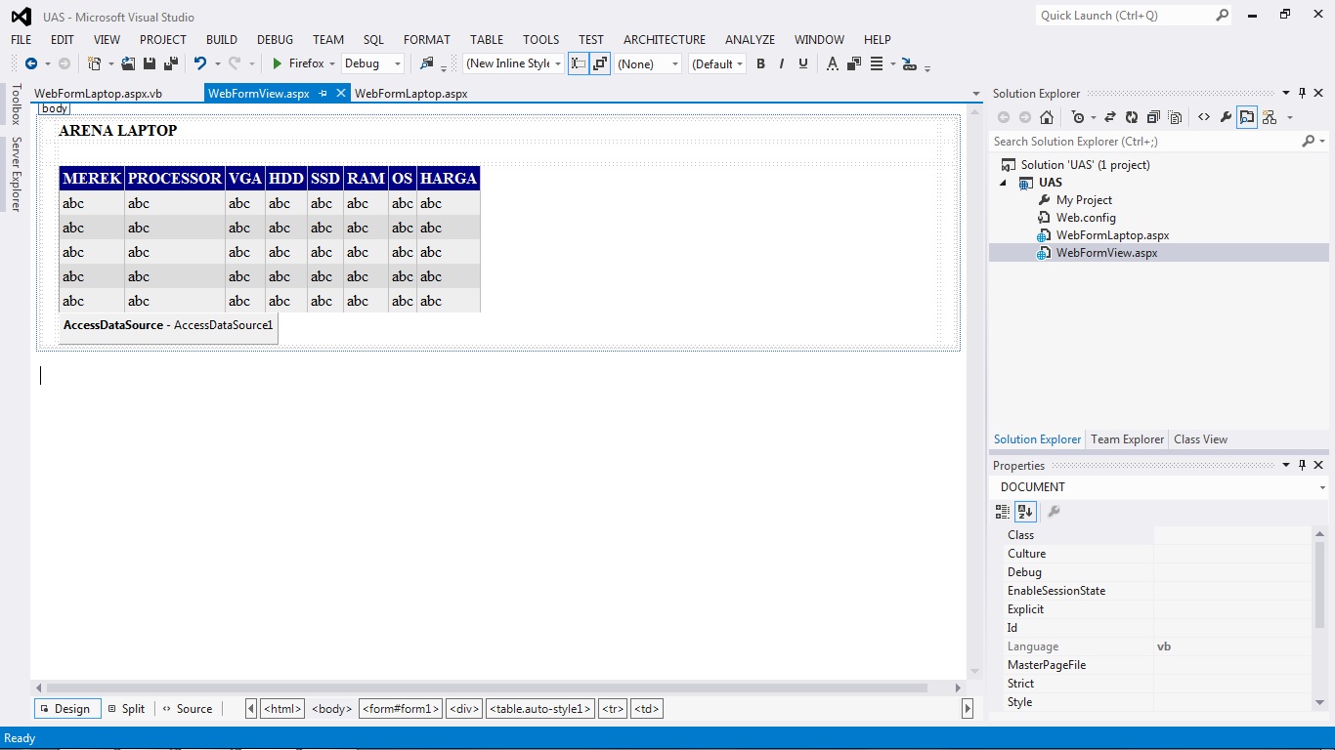The height and width of the screenshot is (750, 1335).
Task: Collapse the UAS project node
Action: pyautogui.click(x=1001, y=182)
